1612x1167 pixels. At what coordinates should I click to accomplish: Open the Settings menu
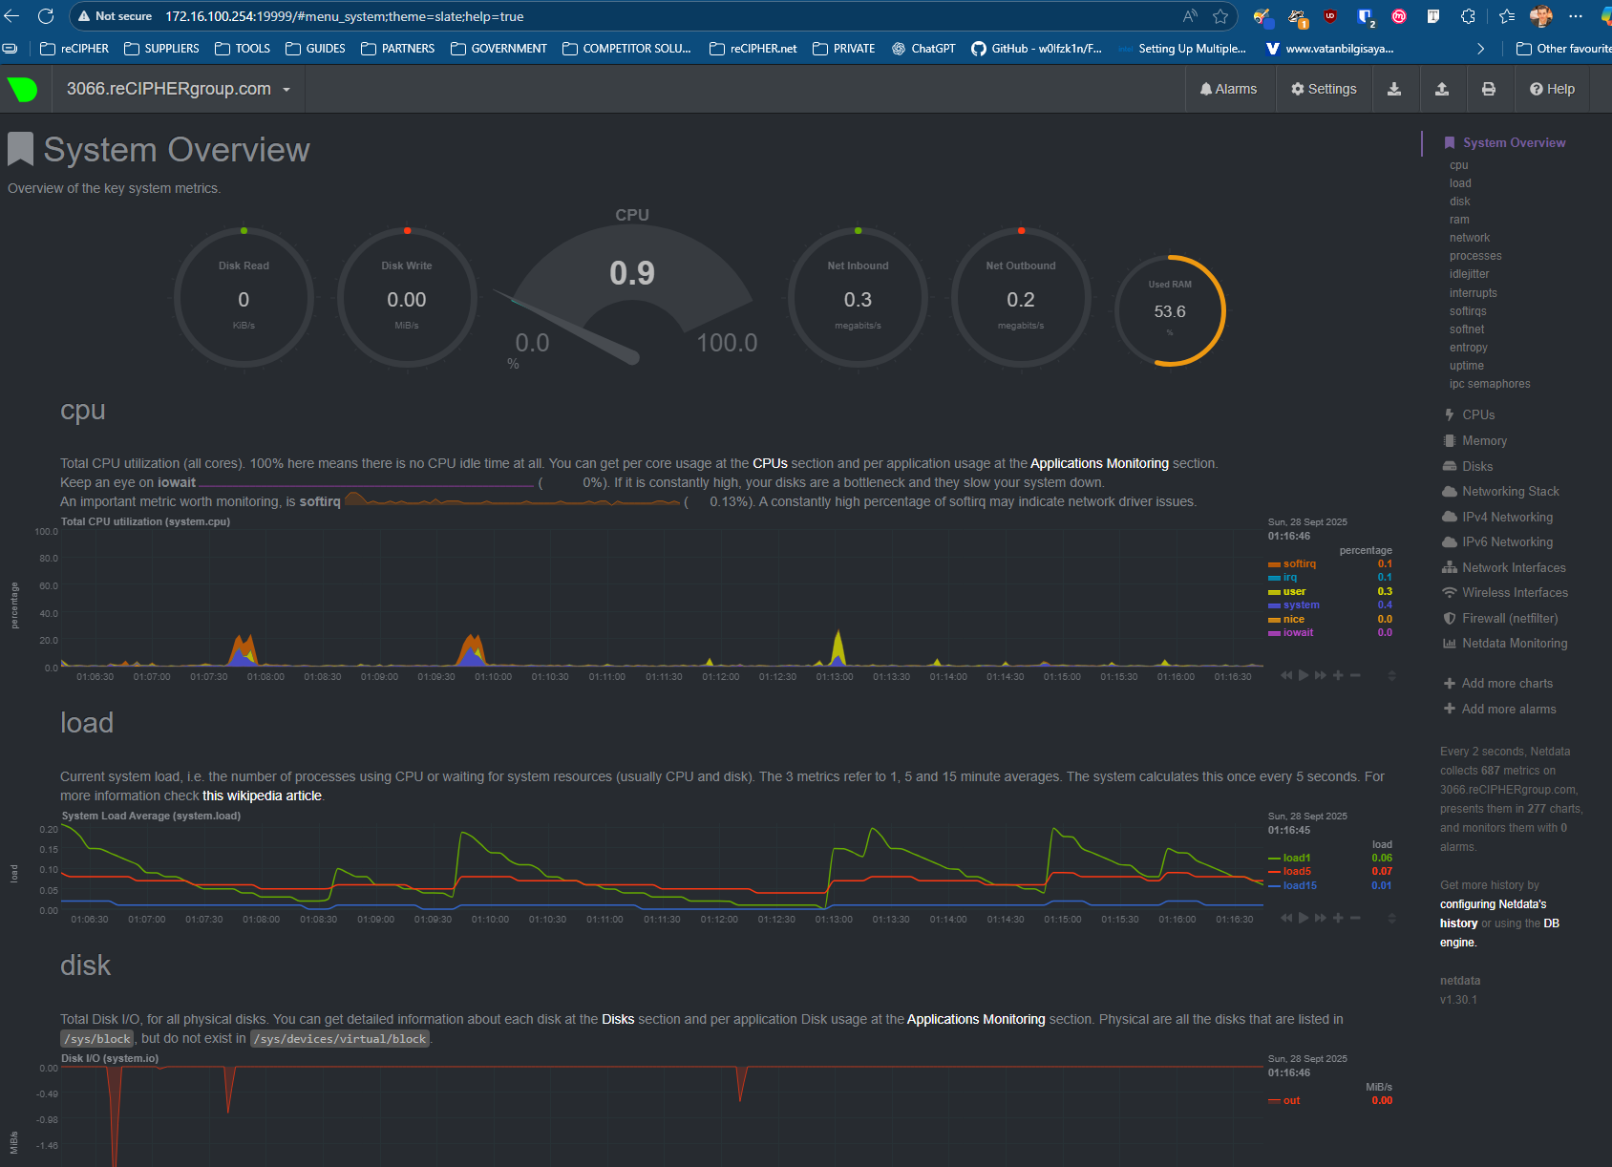coord(1324,89)
